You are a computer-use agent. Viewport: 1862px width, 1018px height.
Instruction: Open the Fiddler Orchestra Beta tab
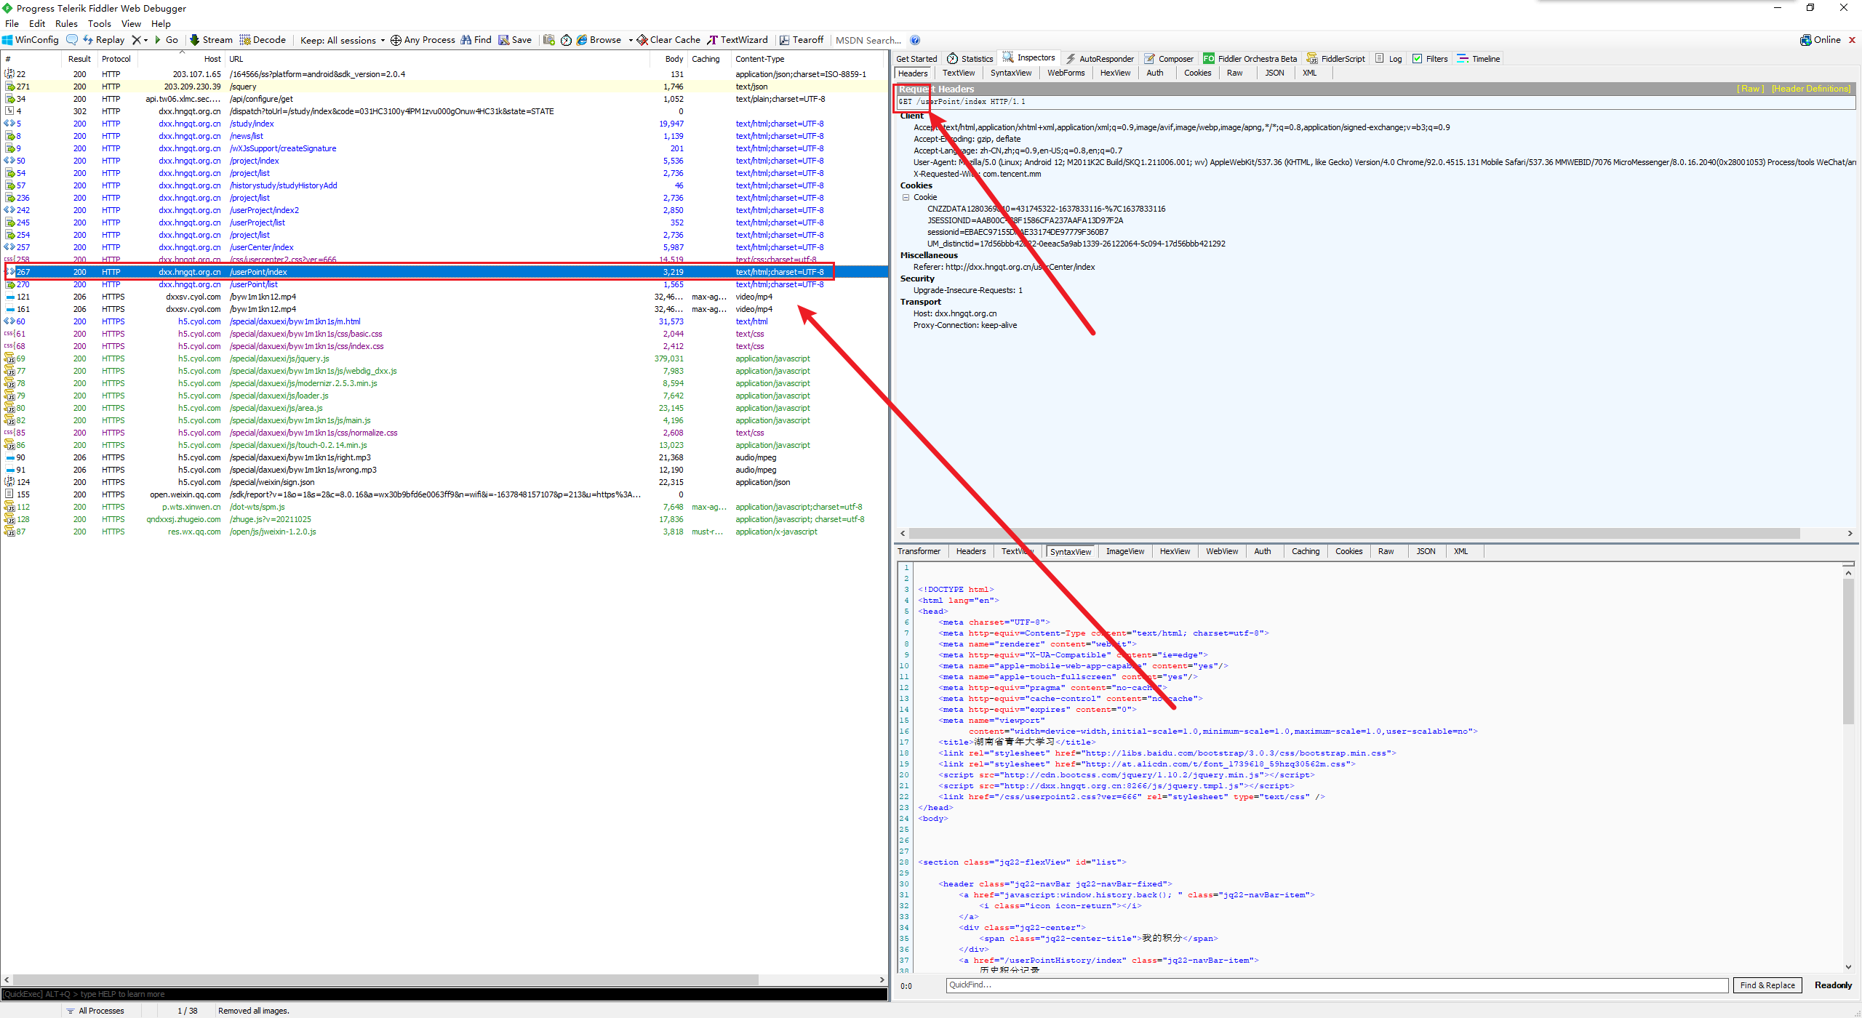[1250, 59]
